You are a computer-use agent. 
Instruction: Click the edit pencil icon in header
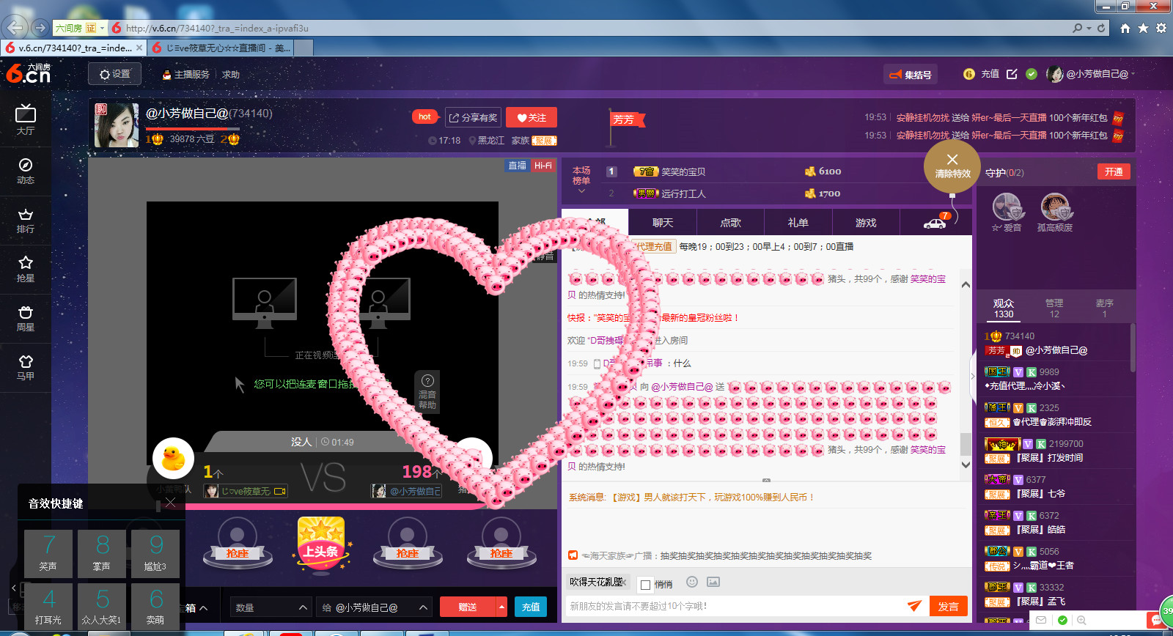pos(1012,74)
